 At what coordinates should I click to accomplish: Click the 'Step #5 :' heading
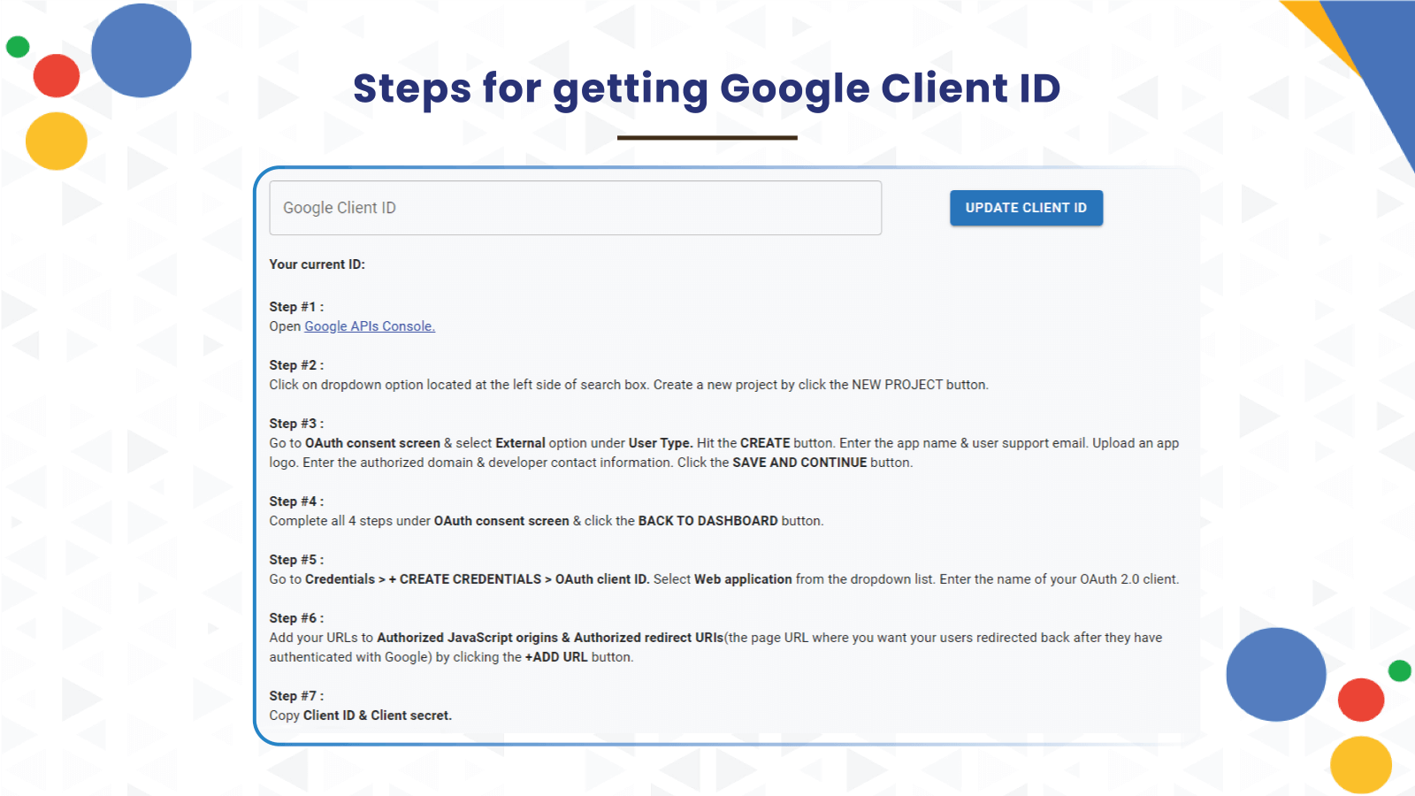pos(296,560)
